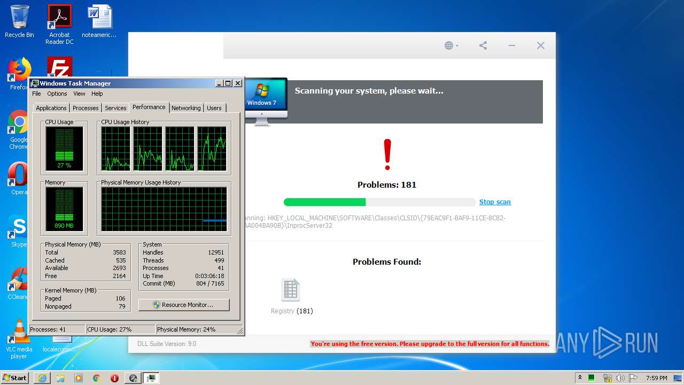
Task: Click the 'Registry (181)' label
Action: (292, 311)
